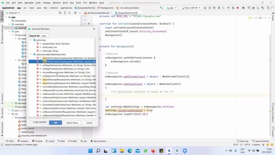Click the red Stop button in toolbar
Viewport: 275px width, 155px height.
(x=238, y=8)
